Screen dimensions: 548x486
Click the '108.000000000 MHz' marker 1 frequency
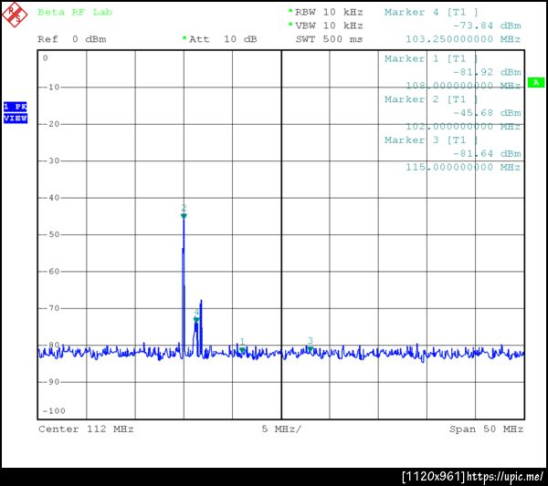463,86
